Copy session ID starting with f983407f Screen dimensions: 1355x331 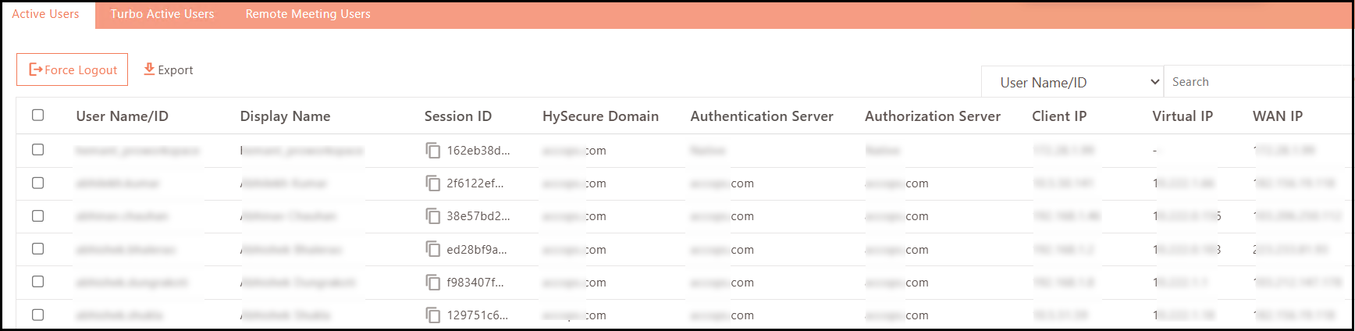[x=432, y=282]
